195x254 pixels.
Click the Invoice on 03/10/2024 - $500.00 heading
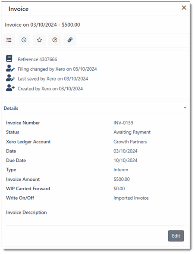coord(42,25)
